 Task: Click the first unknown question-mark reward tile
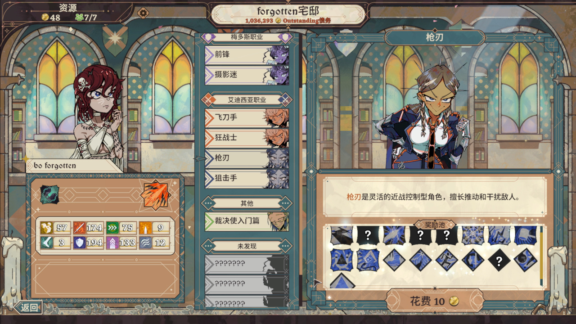[368, 235]
